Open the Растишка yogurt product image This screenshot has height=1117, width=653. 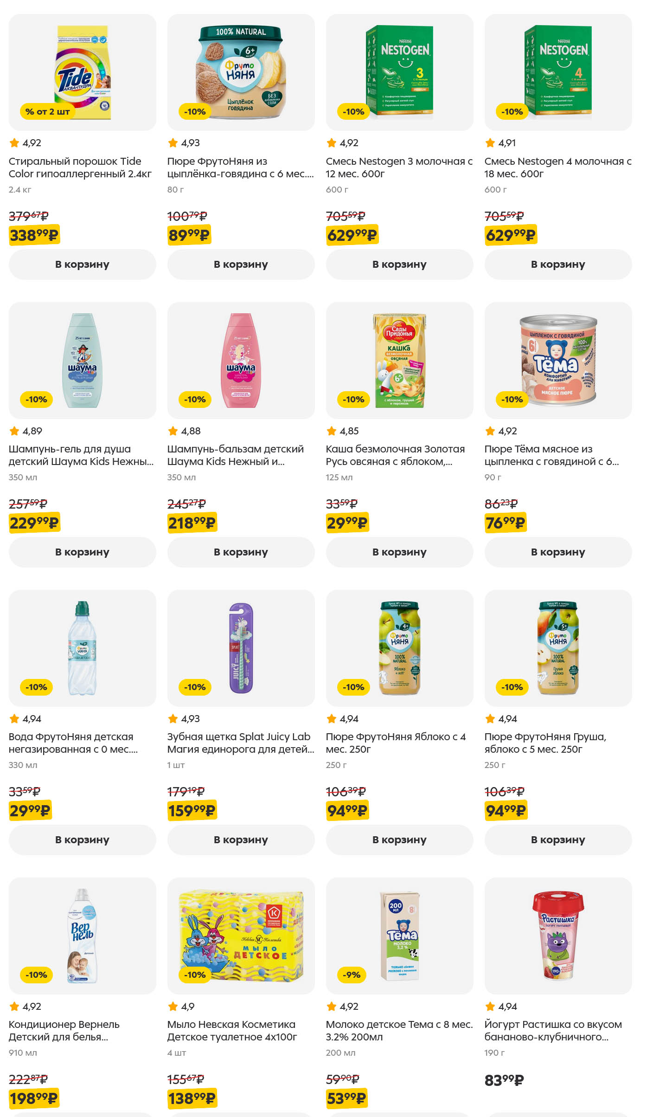coord(558,936)
